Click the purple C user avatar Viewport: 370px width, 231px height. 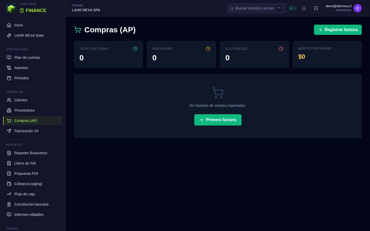pos(358,8)
